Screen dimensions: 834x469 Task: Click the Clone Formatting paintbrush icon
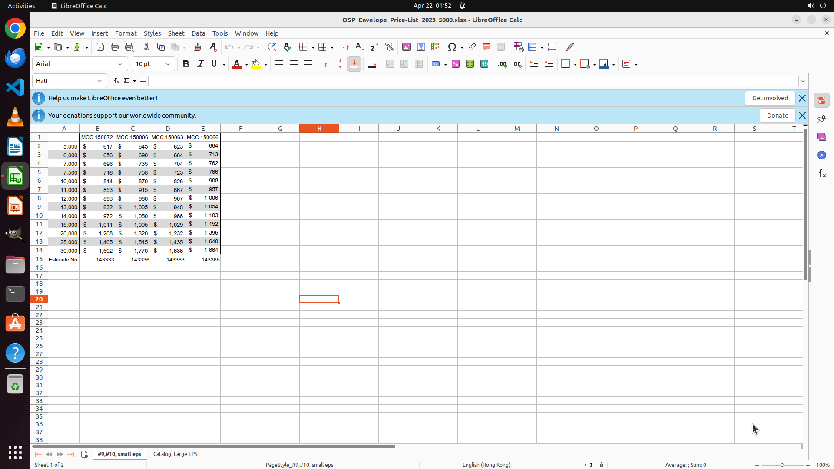click(x=198, y=47)
